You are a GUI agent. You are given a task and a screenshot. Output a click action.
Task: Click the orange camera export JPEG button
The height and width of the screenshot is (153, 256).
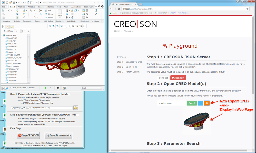click(x=207, y=103)
